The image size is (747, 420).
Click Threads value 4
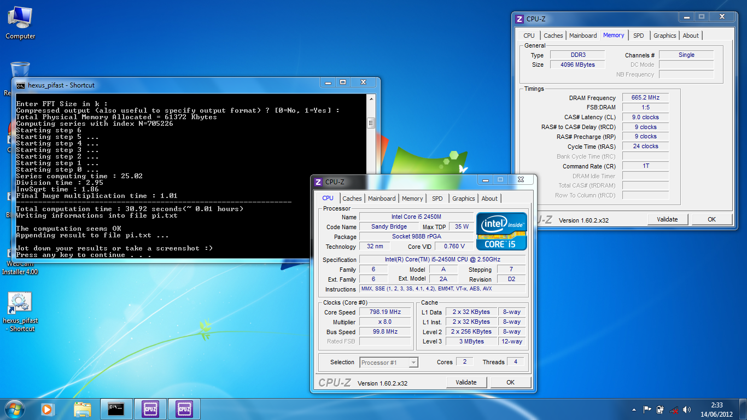pyautogui.click(x=515, y=362)
